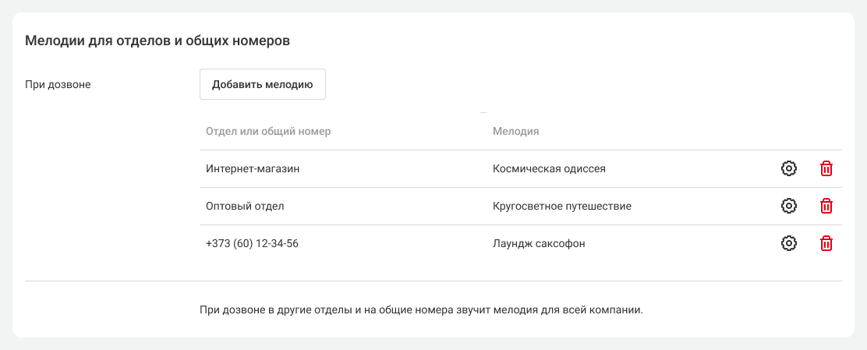Viewport: 867px width, 350px height.
Task: Click the Отдел или общий номер header
Action: pos(268,131)
